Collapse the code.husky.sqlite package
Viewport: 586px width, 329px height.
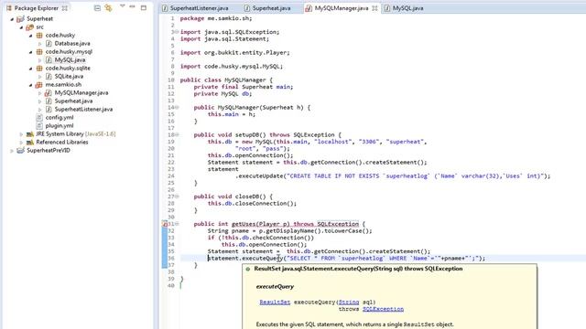(30, 69)
